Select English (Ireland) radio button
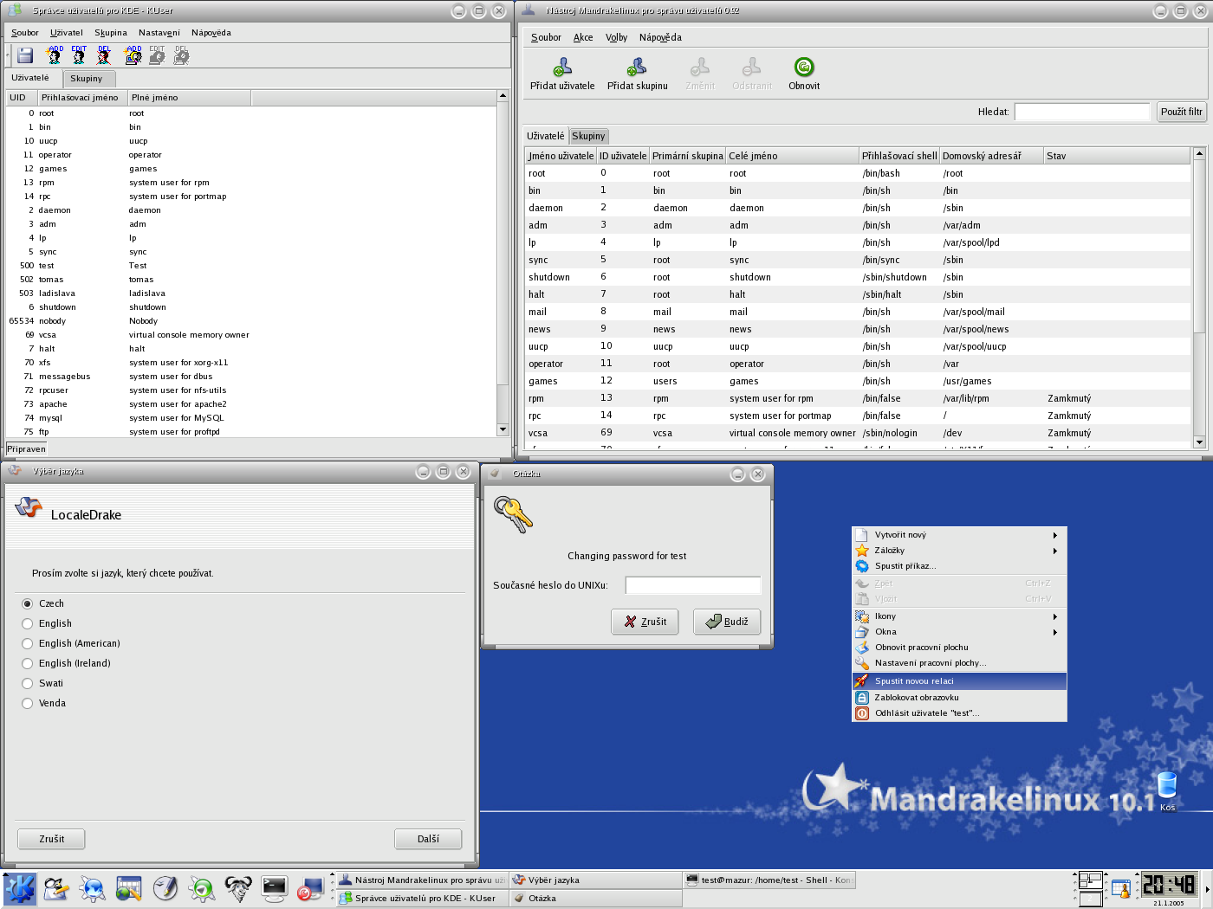This screenshot has width=1213, height=909. click(x=28, y=663)
